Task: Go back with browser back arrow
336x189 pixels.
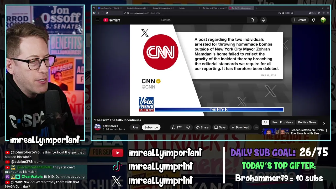Action: (x=98, y=13)
